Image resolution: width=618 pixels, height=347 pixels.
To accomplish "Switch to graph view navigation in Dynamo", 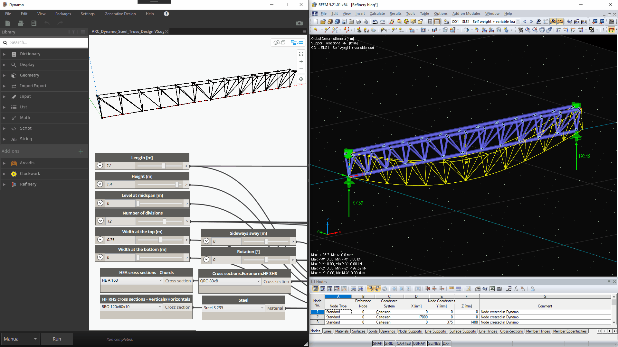I will (x=297, y=42).
